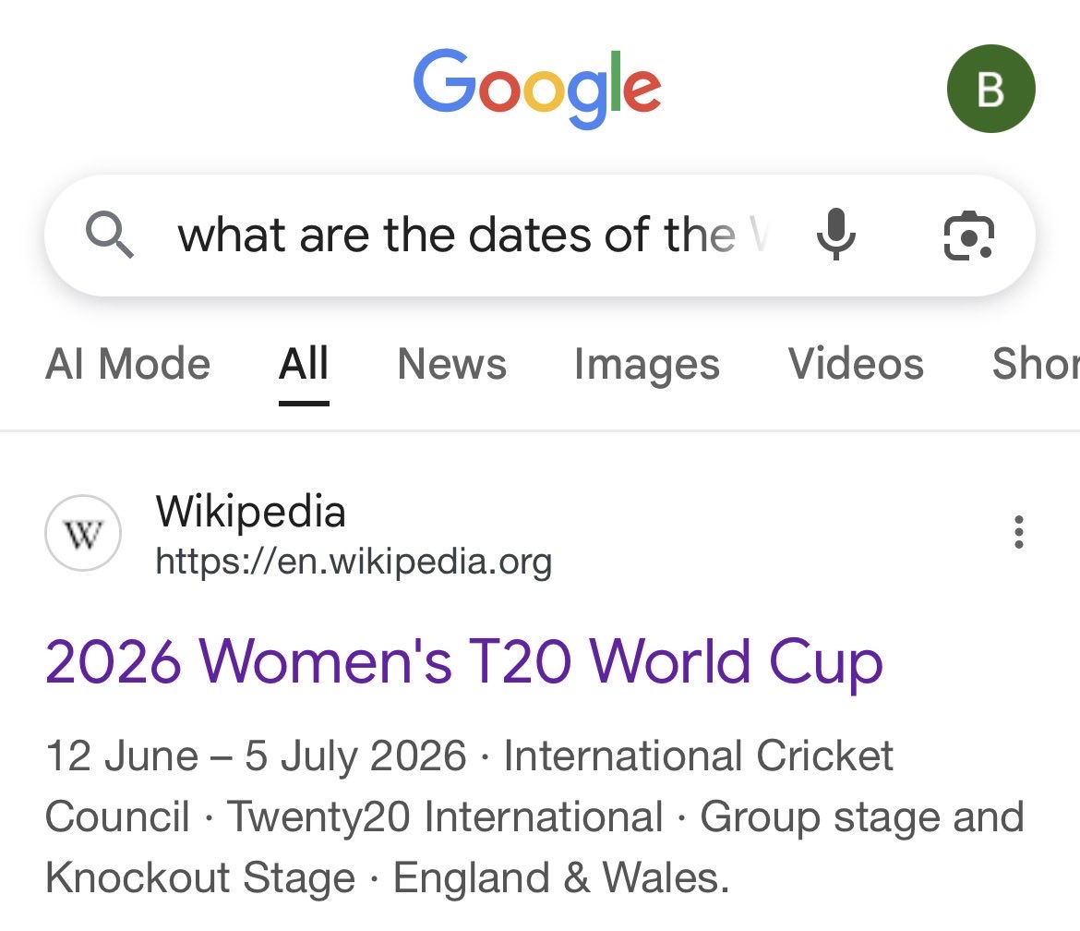Screen dimensions: 1080x931
Task: Switch to the News tab
Action: 451,364
